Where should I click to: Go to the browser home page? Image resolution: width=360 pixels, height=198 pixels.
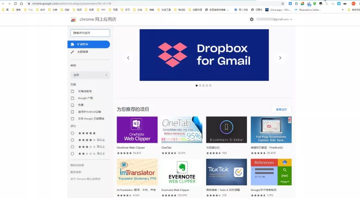point(21,4)
